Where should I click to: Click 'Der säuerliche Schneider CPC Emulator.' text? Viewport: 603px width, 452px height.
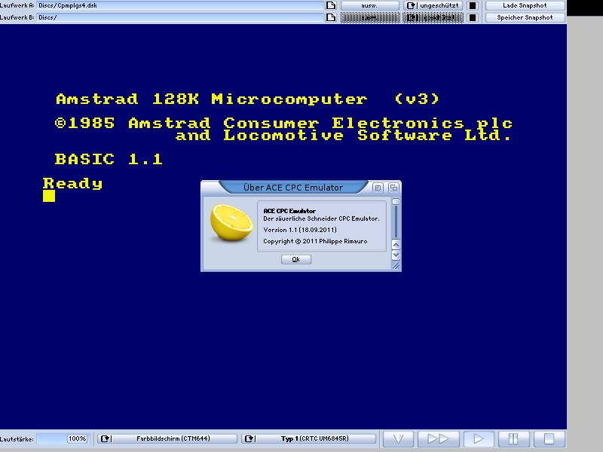click(x=321, y=218)
